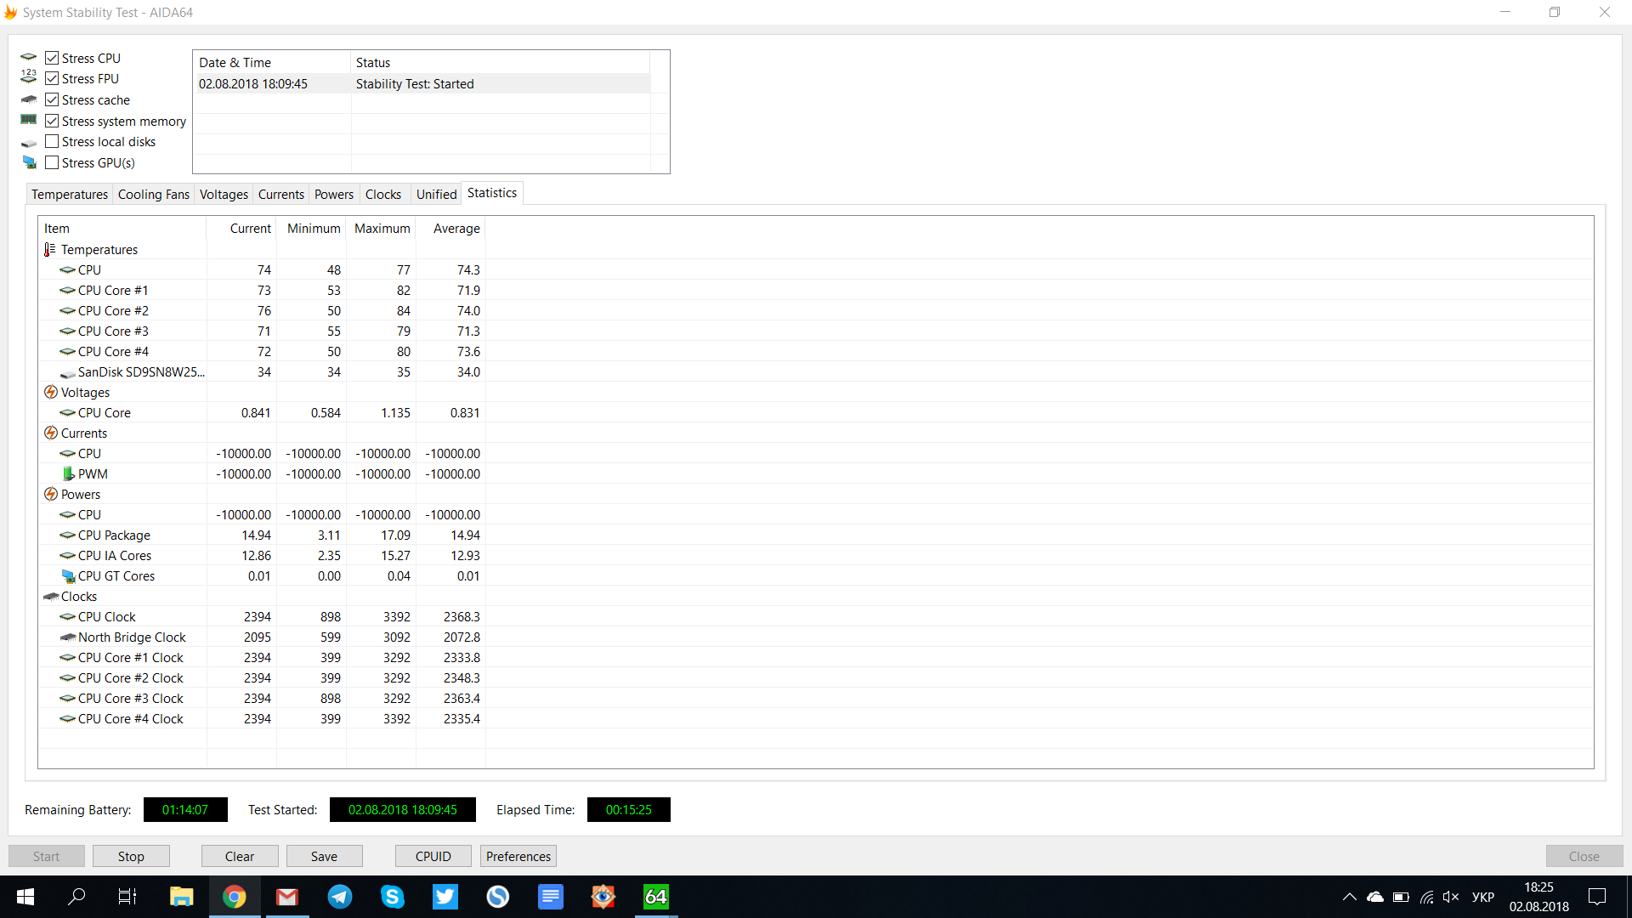
Task: Show hidden system tray icons chevron
Action: coord(1349,897)
